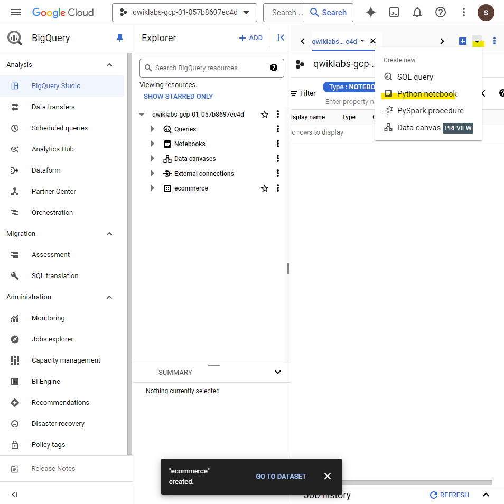Open actions menu for Data canvases row
Viewport: 504px width, 504px height.
coord(278,159)
